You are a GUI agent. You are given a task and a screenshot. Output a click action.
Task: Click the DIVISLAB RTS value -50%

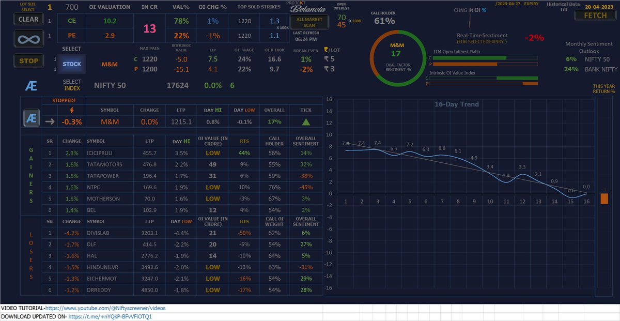245,233
